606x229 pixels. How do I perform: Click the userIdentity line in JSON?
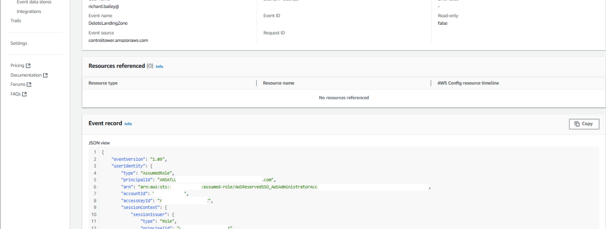[x=132, y=166]
